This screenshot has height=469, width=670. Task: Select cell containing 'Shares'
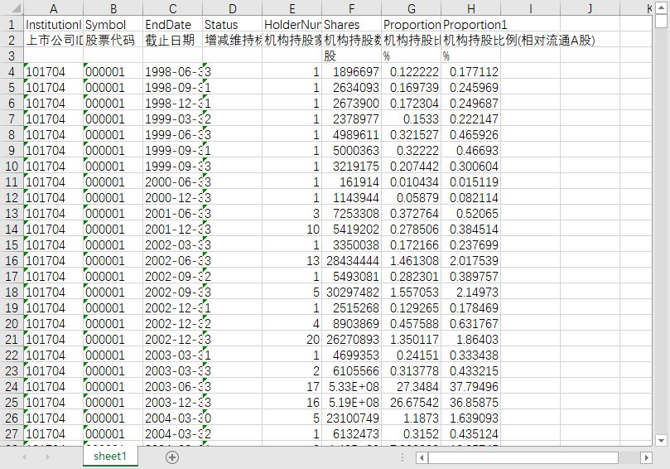(352, 24)
